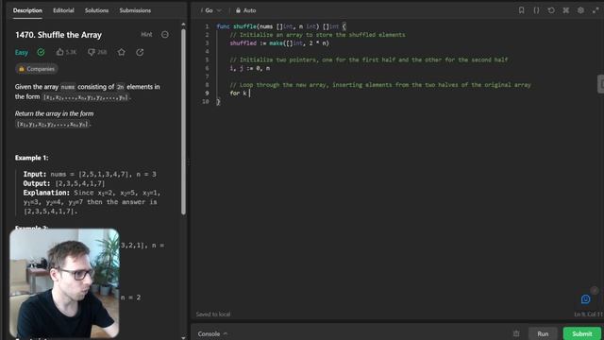The width and height of the screenshot is (604, 340).
Task: Open the Submissions tab
Action: click(135, 10)
